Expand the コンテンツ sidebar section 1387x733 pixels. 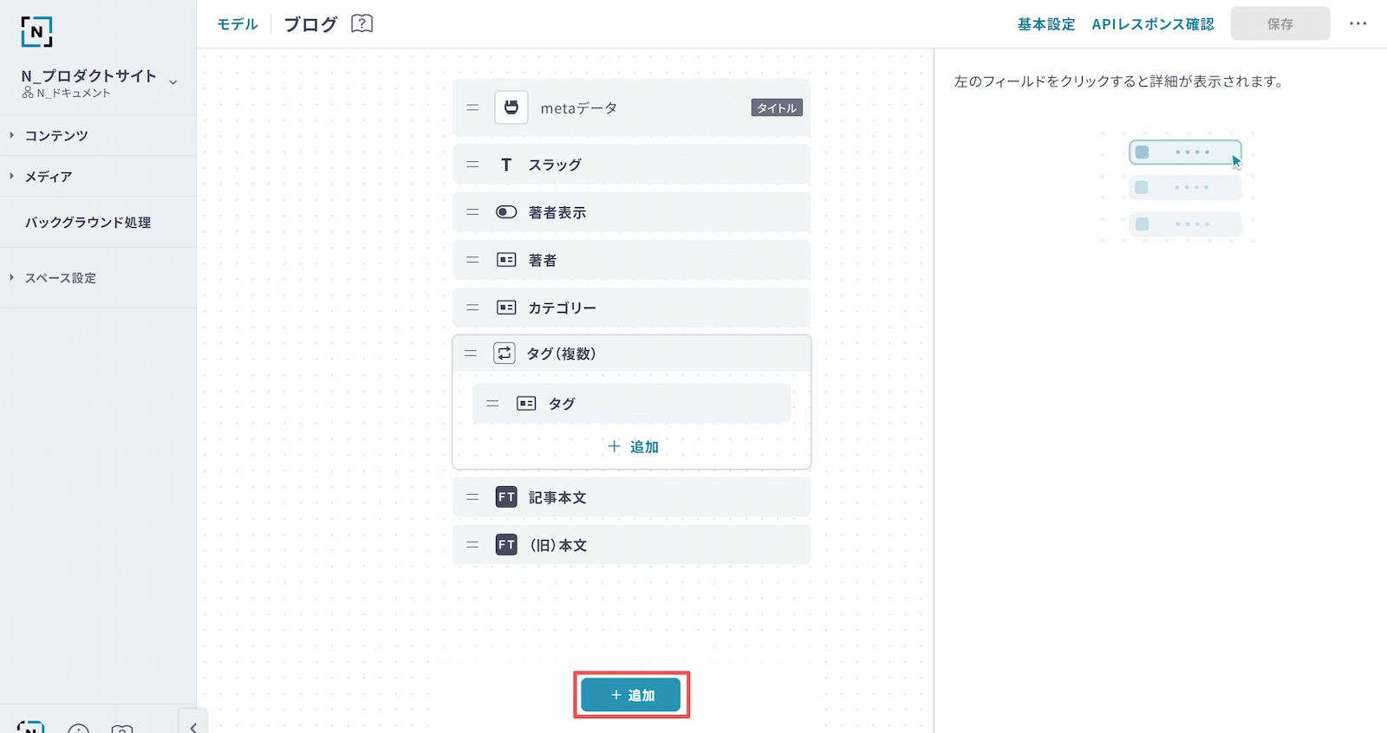(56, 136)
